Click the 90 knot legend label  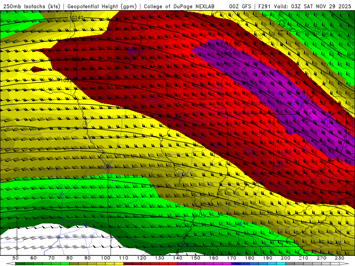coord(87,258)
